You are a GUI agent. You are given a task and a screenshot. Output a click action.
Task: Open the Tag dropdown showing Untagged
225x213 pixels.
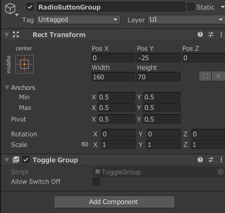tap(79, 20)
